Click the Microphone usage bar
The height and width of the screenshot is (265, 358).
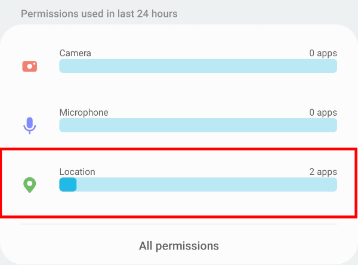[x=198, y=125]
